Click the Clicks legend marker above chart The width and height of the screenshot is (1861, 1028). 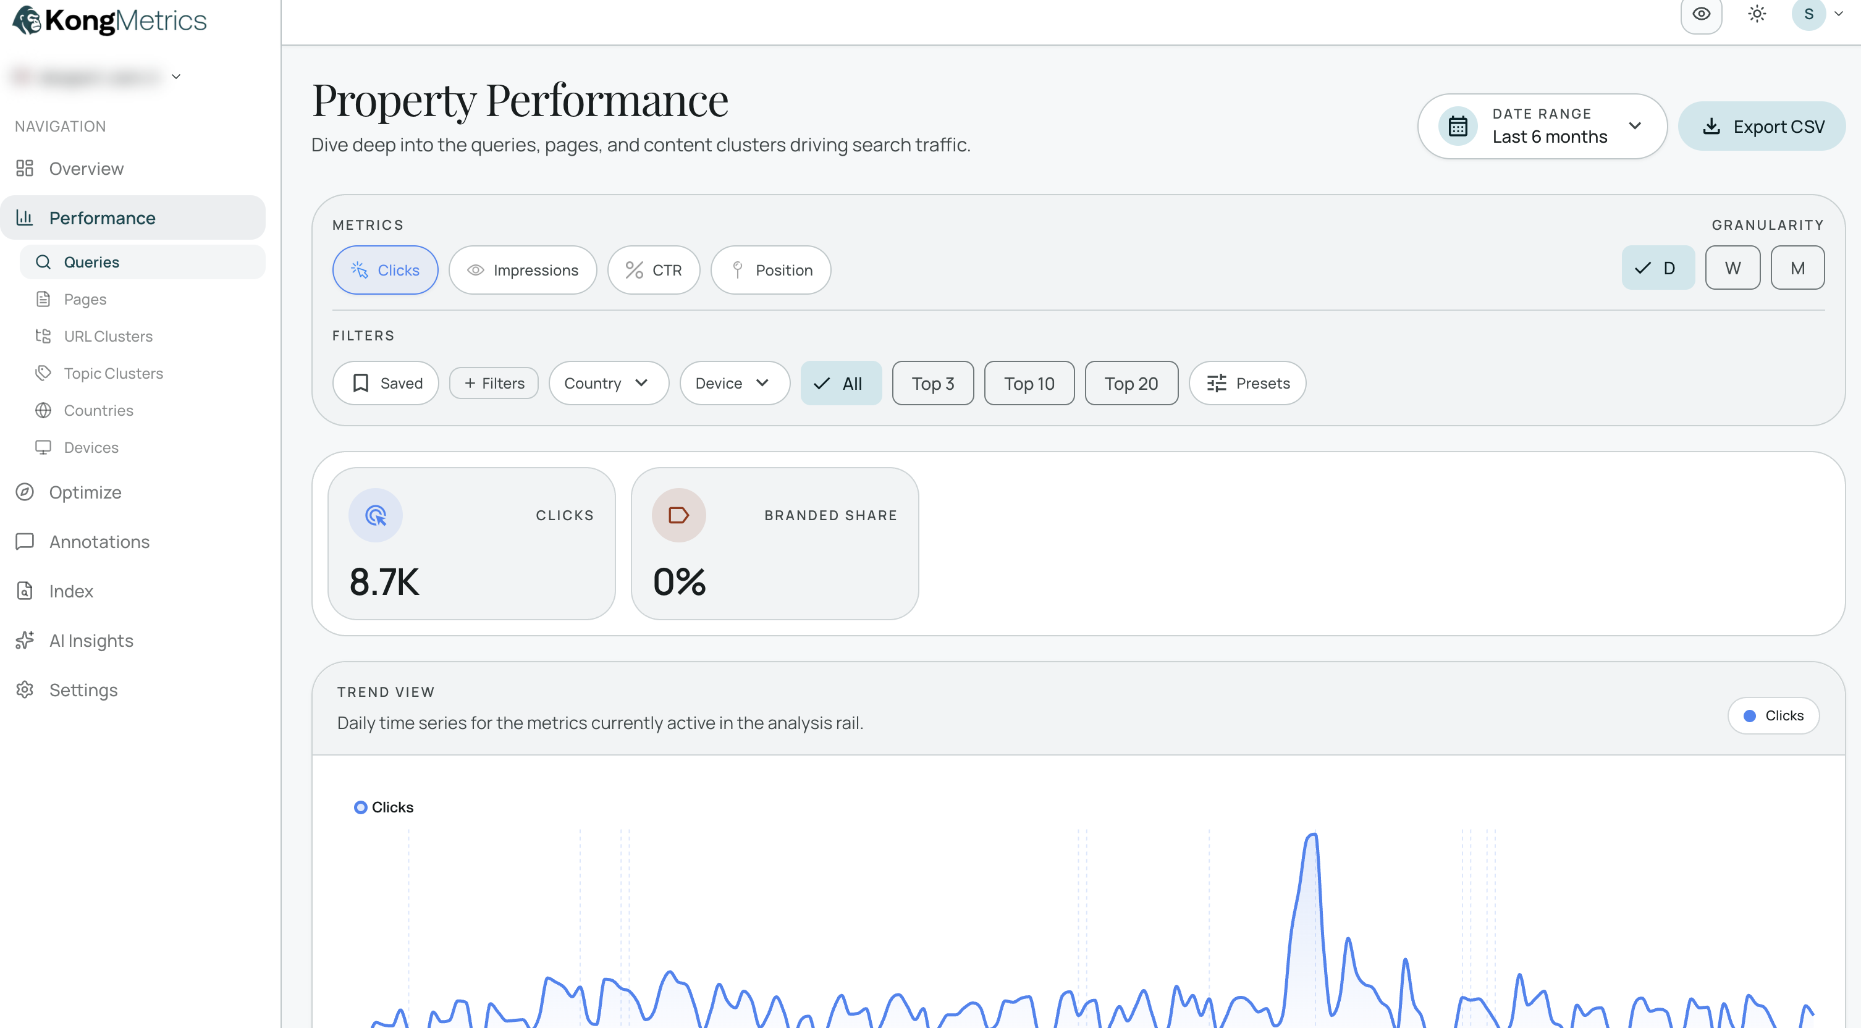360,807
